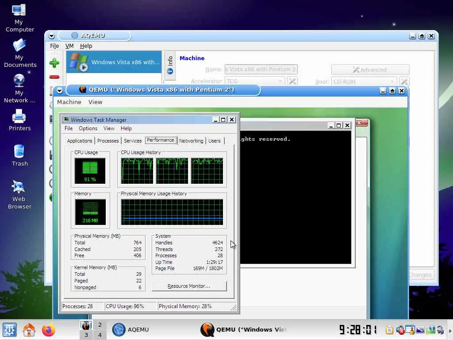Viewport: 453px width, 340px height.
Task: Click the Home folder icon in the panel
Action: pos(29,330)
